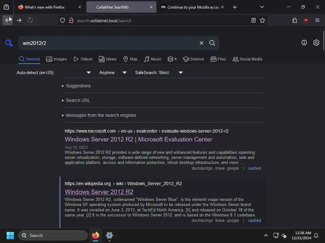Viewport: 325px width, 243px height.
Task: Select the Map search category
Action: [130, 59]
